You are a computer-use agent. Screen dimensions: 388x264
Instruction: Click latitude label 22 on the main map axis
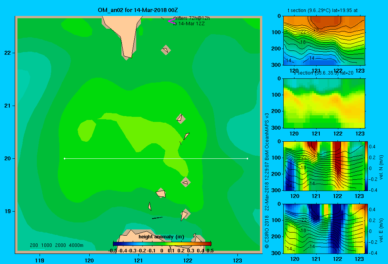pos(8,53)
